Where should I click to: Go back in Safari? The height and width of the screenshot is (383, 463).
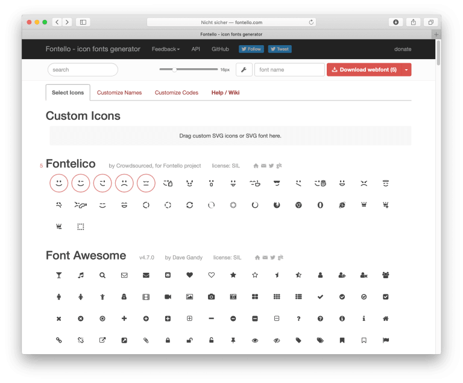(57, 22)
